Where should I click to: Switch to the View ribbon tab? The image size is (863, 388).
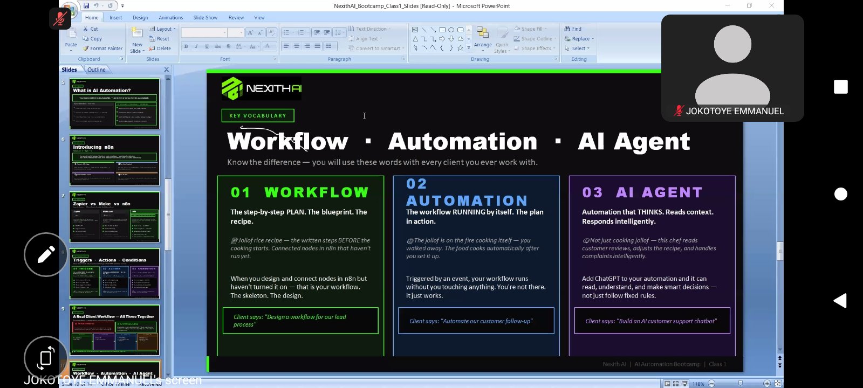point(259,17)
